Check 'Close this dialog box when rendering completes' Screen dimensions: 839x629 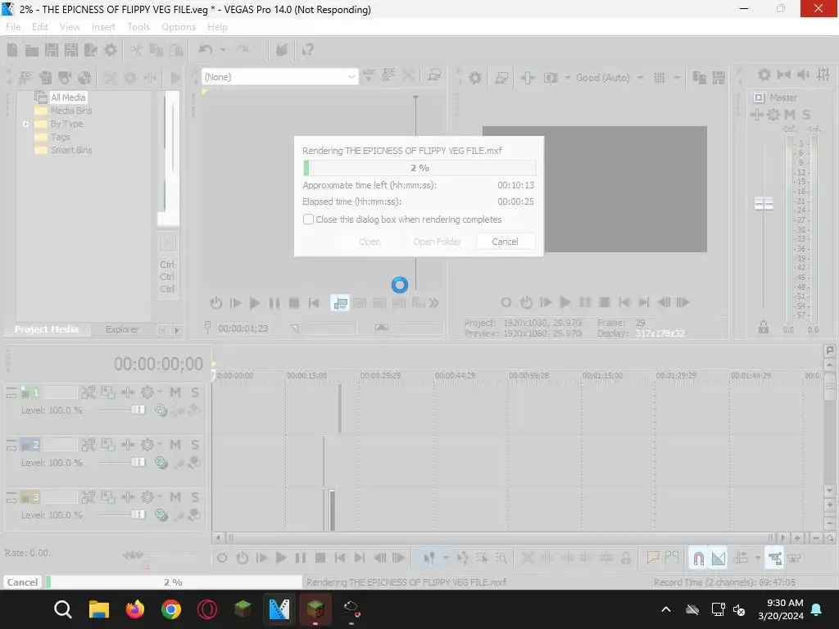coord(308,219)
